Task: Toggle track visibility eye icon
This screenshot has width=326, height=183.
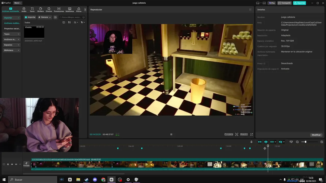Action: point(12,164)
